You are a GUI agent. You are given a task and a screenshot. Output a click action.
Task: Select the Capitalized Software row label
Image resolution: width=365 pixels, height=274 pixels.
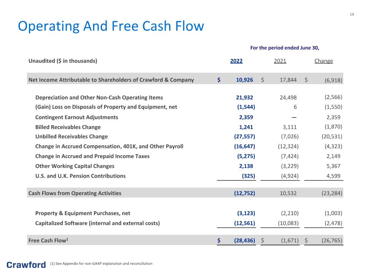tap(98, 223)
